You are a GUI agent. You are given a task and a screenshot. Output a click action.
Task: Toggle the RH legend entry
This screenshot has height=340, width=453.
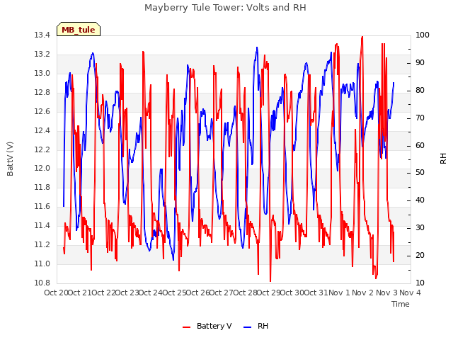pyautogui.click(x=256, y=326)
